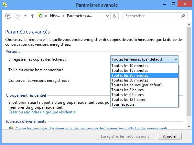Refresh the address bar

pyautogui.click(x=114, y=16)
